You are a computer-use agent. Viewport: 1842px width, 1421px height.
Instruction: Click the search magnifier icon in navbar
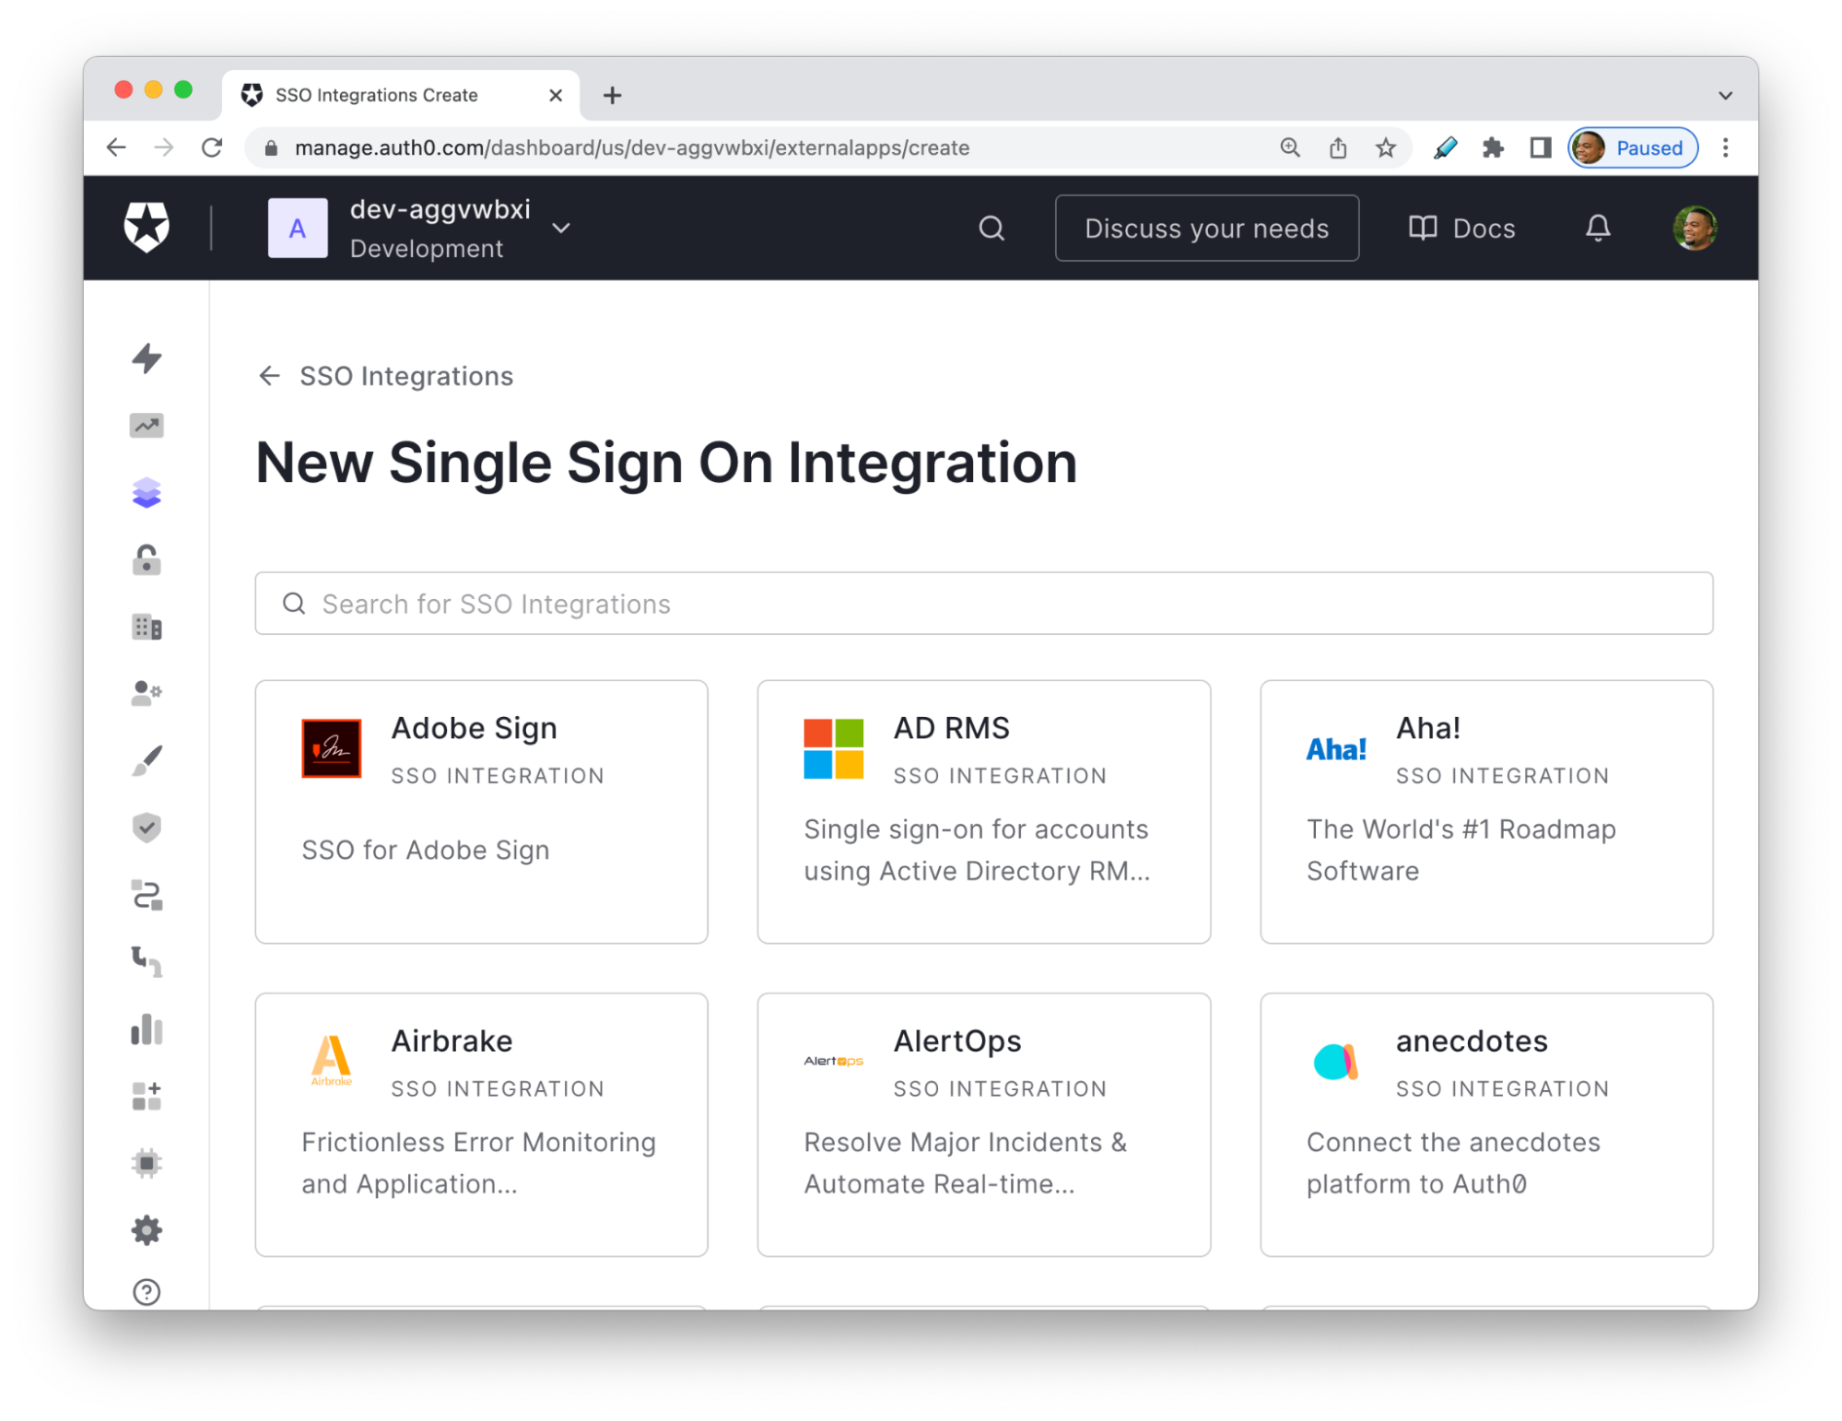(991, 229)
